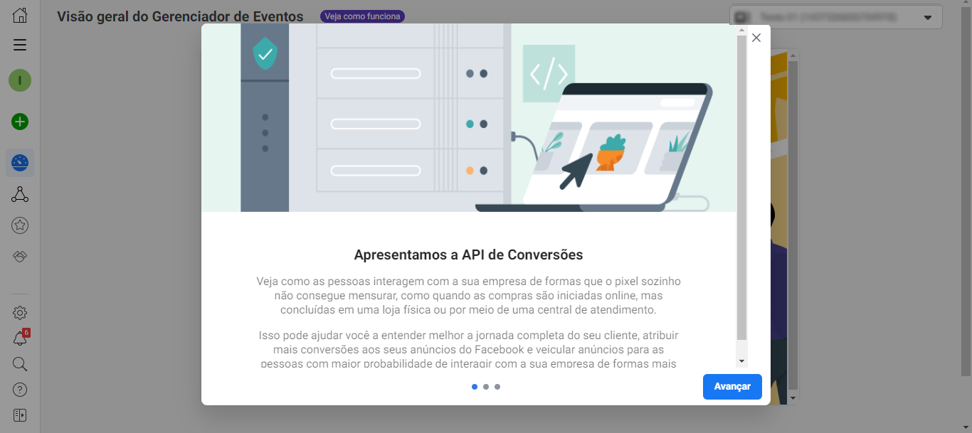Open the Settings gear icon
The width and height of the screenshot is (972, 433).
tap(20, 313)
